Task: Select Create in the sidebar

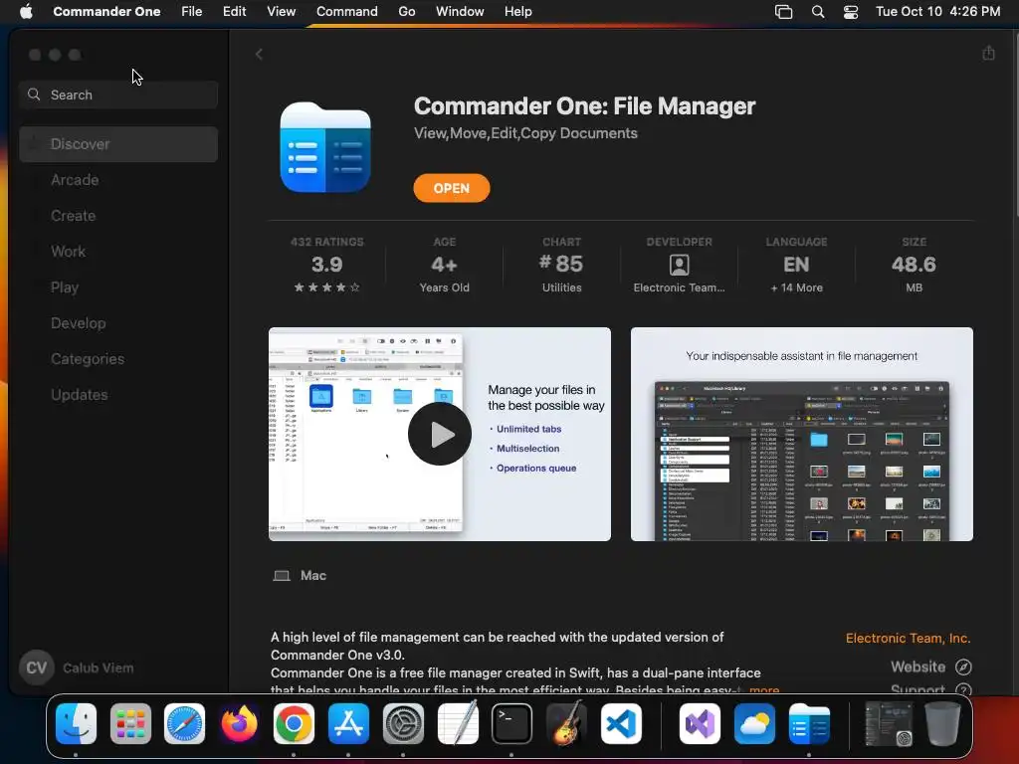Action: tap(118, 216)
